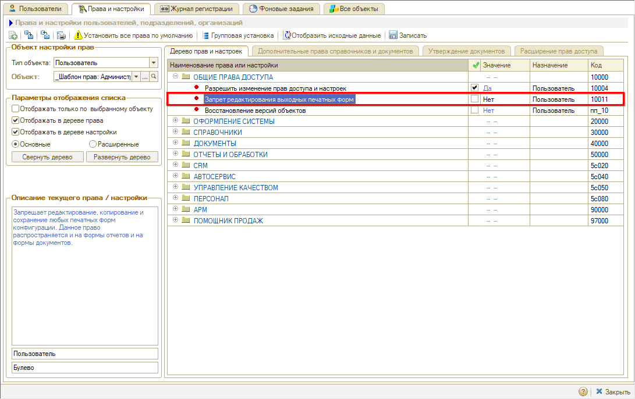Viewport: 635px width, 399px height.
Task: Click the help question mark icon
Action: (x=583, y=392)
